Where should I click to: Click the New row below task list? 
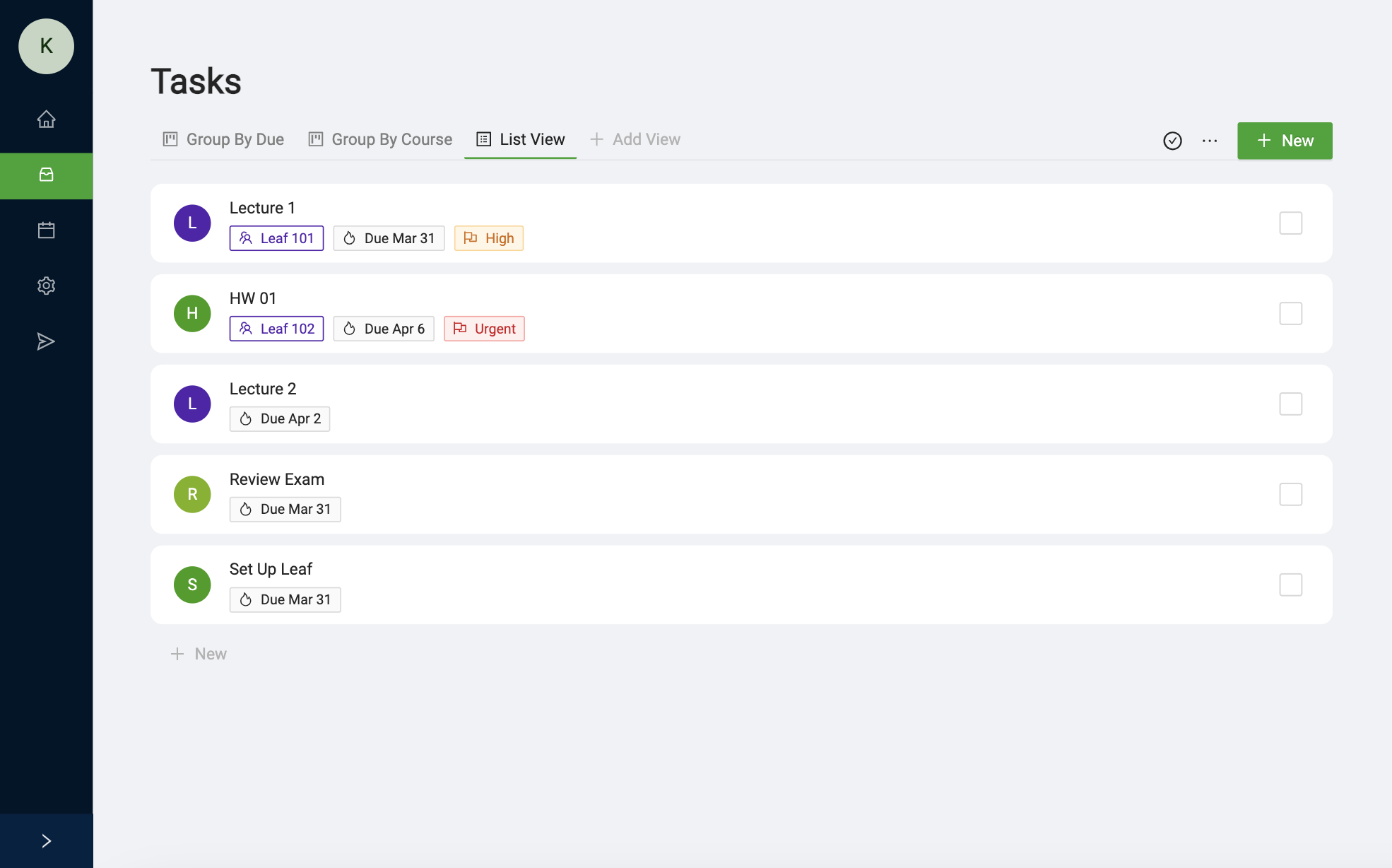pyautogui.click(x=199, y=654)
